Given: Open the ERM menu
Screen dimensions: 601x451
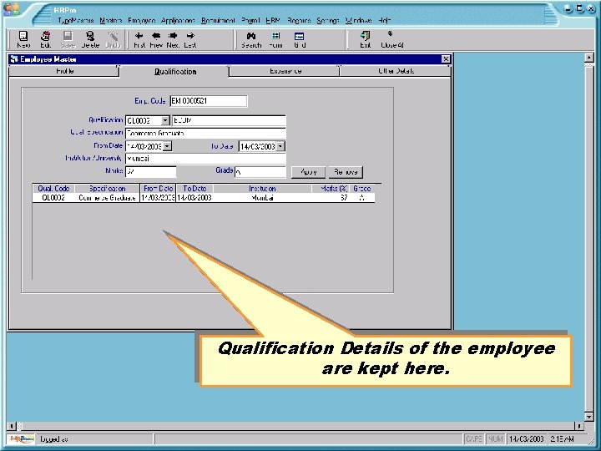Looking at the screenshot, I should (x=273, y=20).
